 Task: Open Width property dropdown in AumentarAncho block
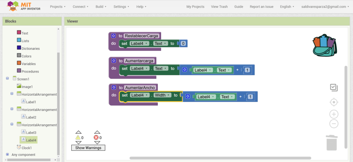[x=162, y=95]
